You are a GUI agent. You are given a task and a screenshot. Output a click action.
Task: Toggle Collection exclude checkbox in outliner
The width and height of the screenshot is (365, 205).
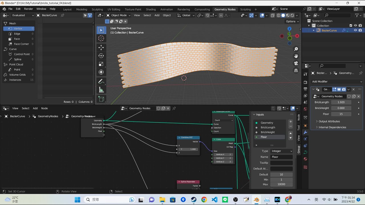[351, 26]
